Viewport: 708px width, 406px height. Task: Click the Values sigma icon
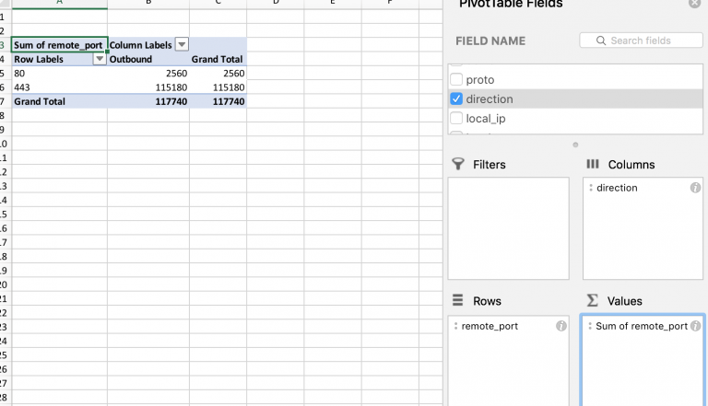tap(593, 301)
